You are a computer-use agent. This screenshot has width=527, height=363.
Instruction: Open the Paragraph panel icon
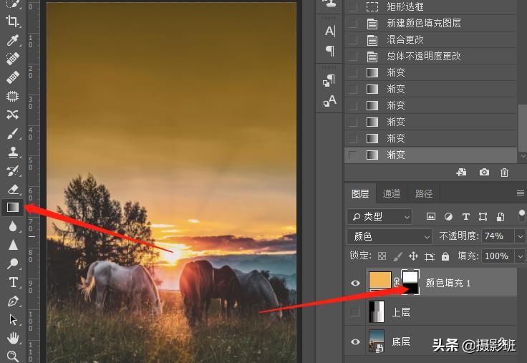(330, 51)
